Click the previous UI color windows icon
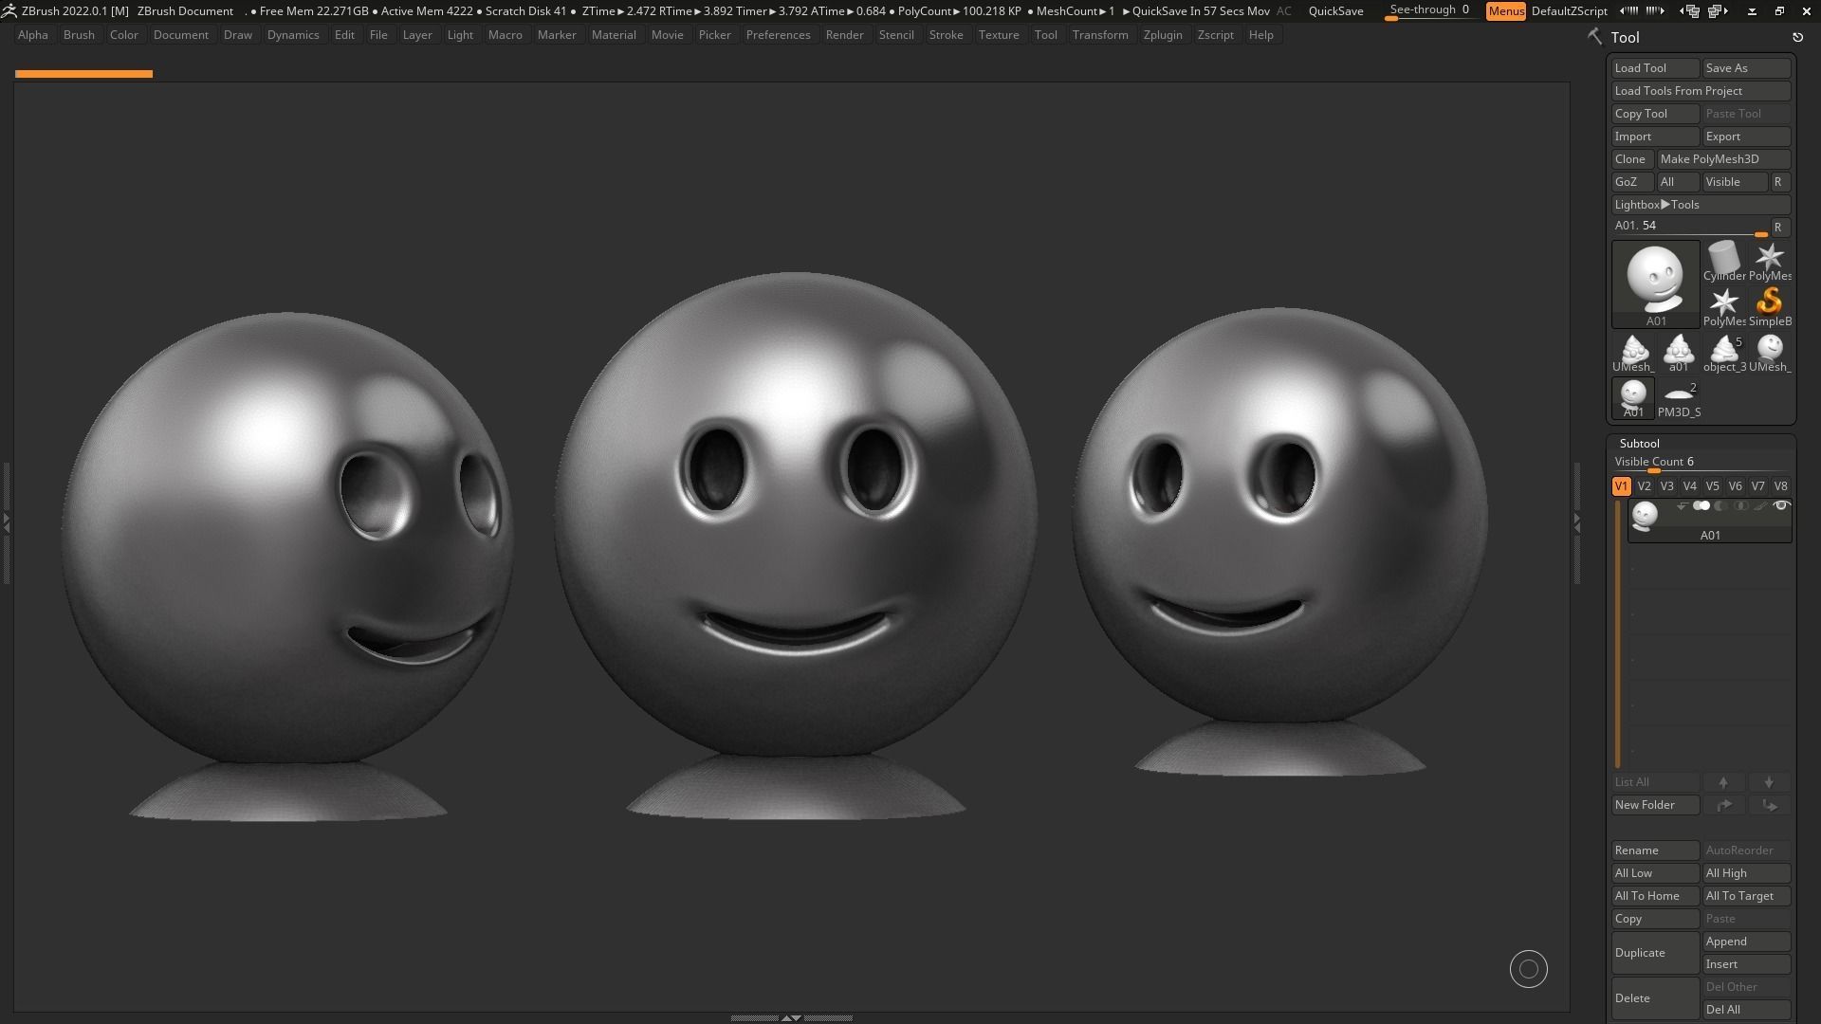Screen dimensions: 1821x1024 tap(1689, 11)
